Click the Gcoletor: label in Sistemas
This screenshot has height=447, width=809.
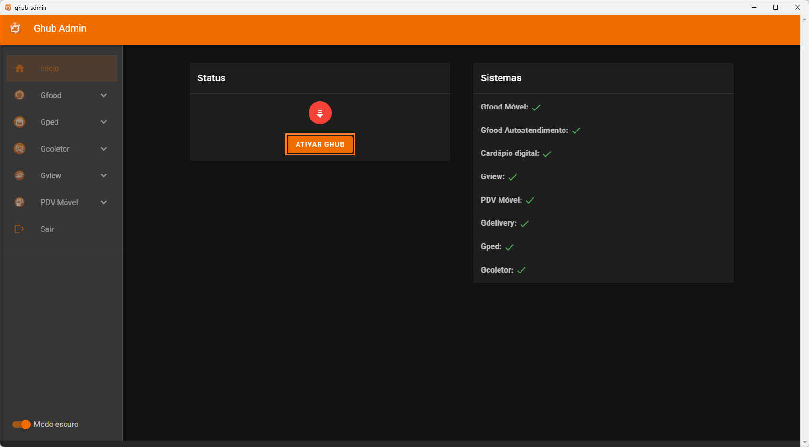[x=497, y=270]
